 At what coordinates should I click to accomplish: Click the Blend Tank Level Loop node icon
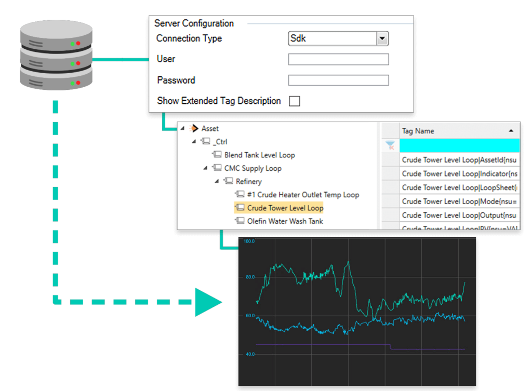[217, 155]
